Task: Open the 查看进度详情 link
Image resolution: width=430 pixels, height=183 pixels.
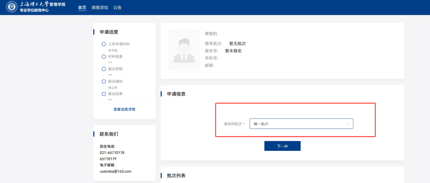Action: tap(124, 109)
